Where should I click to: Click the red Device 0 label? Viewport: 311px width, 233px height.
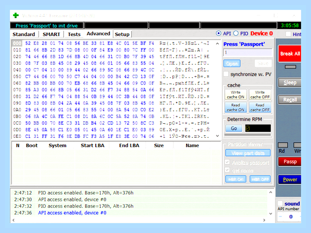pyautogui.click(x=261, y=33)
